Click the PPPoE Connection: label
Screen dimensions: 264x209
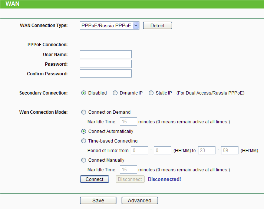[47, 45]
